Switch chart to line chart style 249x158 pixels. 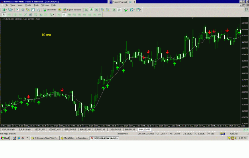97,10
